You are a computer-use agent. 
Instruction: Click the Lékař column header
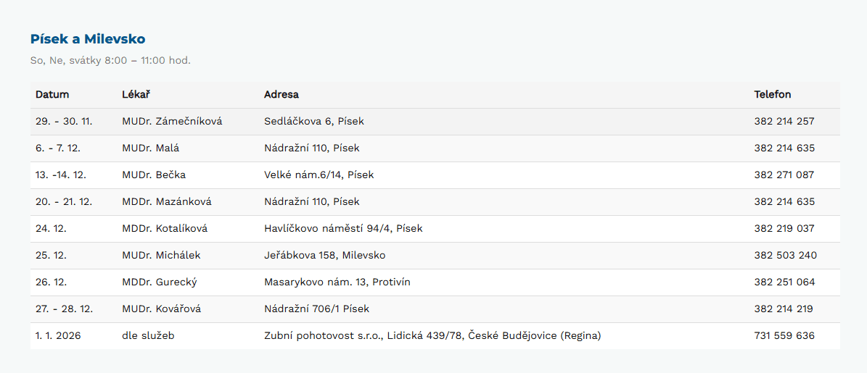136,95
